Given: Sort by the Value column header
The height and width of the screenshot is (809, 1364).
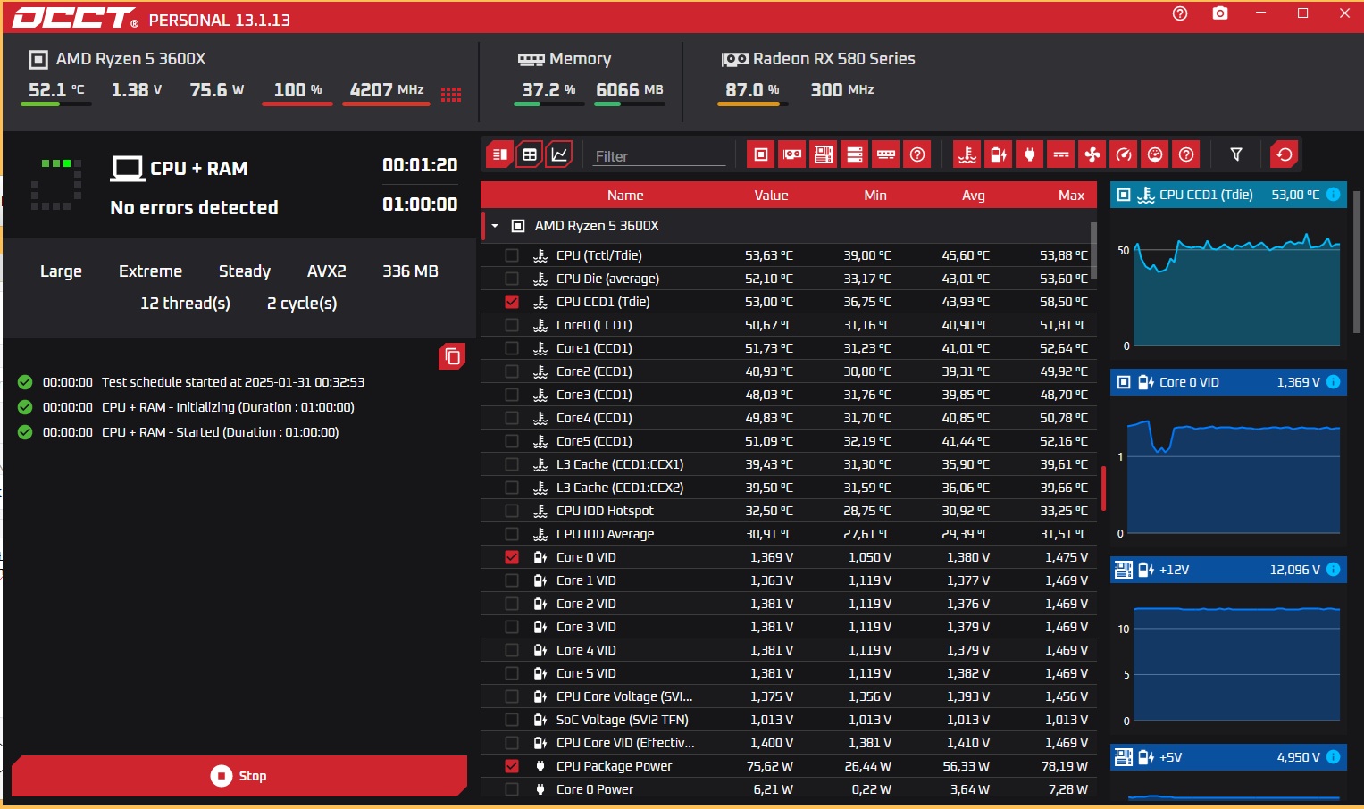Looking at the screenshot, I should pyautogui.click(x=771, y=195).
